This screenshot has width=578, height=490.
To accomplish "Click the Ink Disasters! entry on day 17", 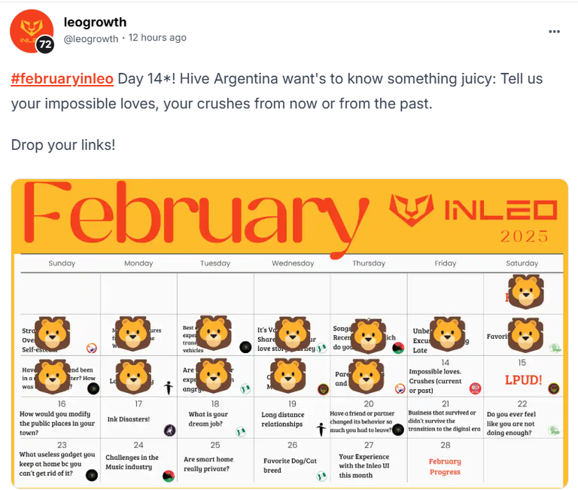I will point(129,418).
